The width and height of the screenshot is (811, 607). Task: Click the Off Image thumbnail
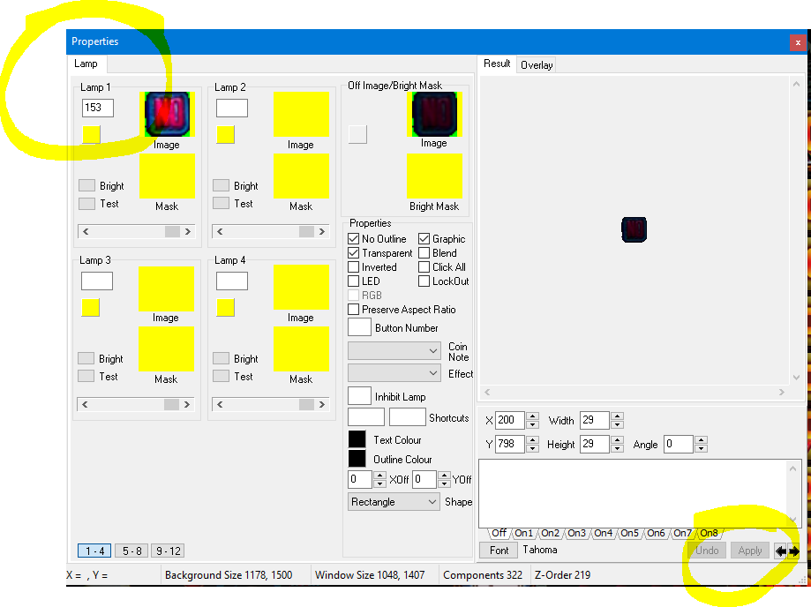pyautogui.click(x=433, y=114)
